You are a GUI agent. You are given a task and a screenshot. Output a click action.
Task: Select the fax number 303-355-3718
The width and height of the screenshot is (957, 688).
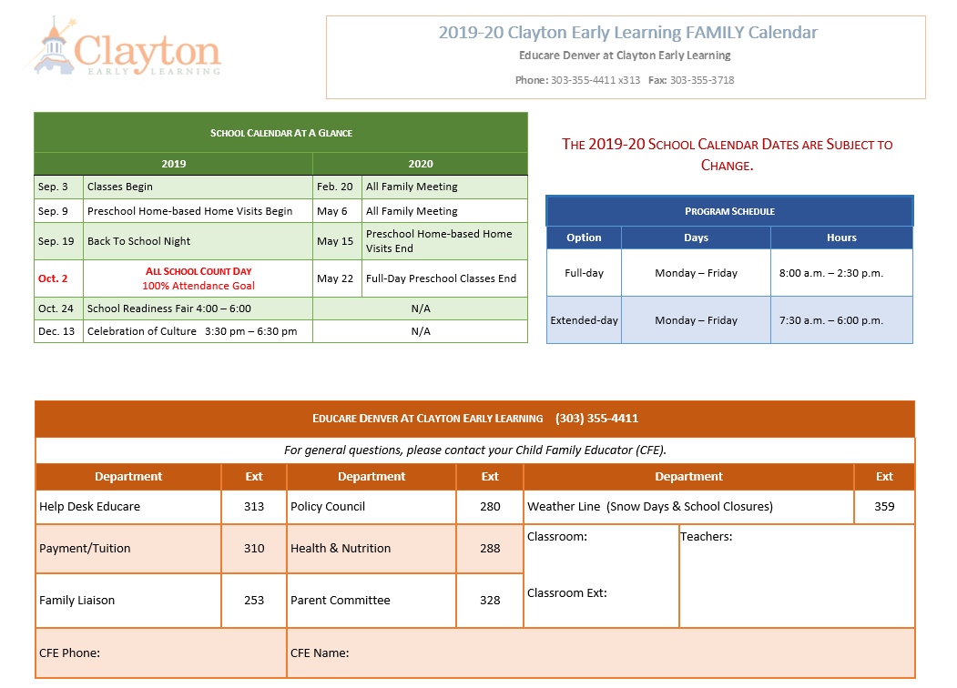tap(702, 80)
